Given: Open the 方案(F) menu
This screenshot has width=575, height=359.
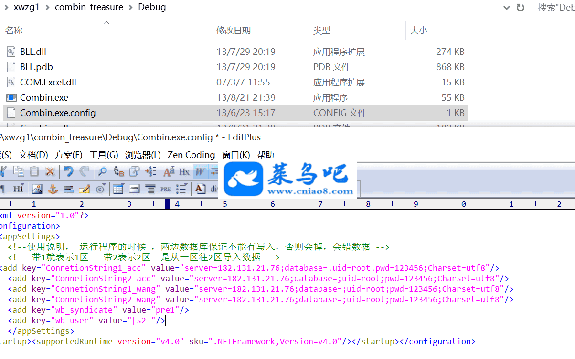Looking at the screenshot, I should tap(69, 155).
